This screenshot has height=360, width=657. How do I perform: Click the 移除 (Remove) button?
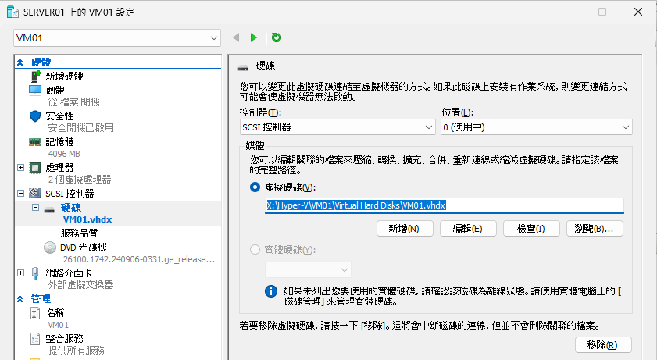point(602,345)
